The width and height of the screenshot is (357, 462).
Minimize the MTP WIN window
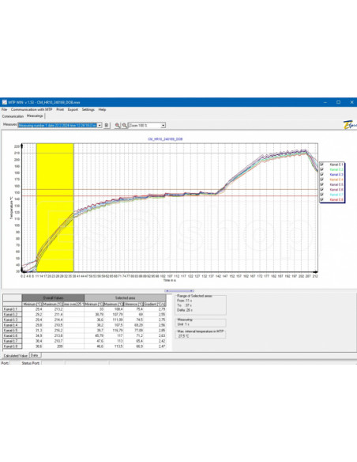(325, 102)
